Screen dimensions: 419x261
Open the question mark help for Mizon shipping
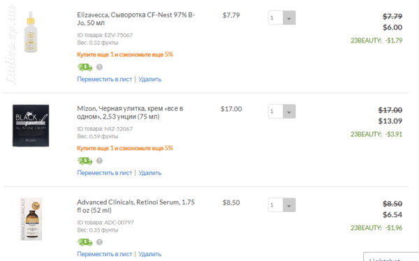click(99, 161)
